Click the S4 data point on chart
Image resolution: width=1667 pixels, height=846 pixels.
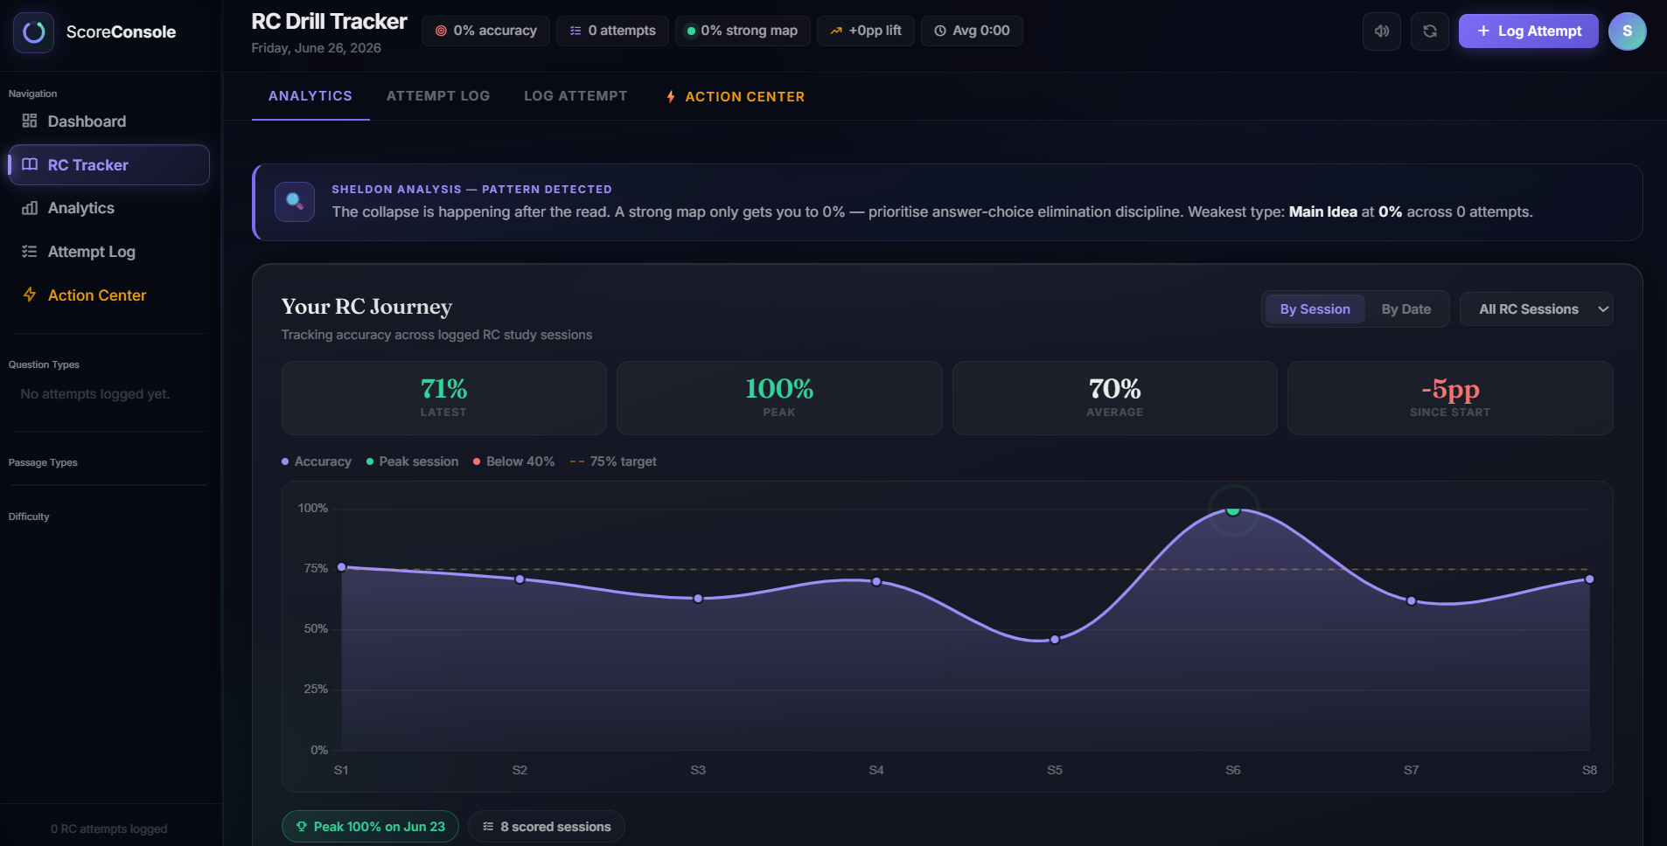pyautogui.click(x=876, y=582)
